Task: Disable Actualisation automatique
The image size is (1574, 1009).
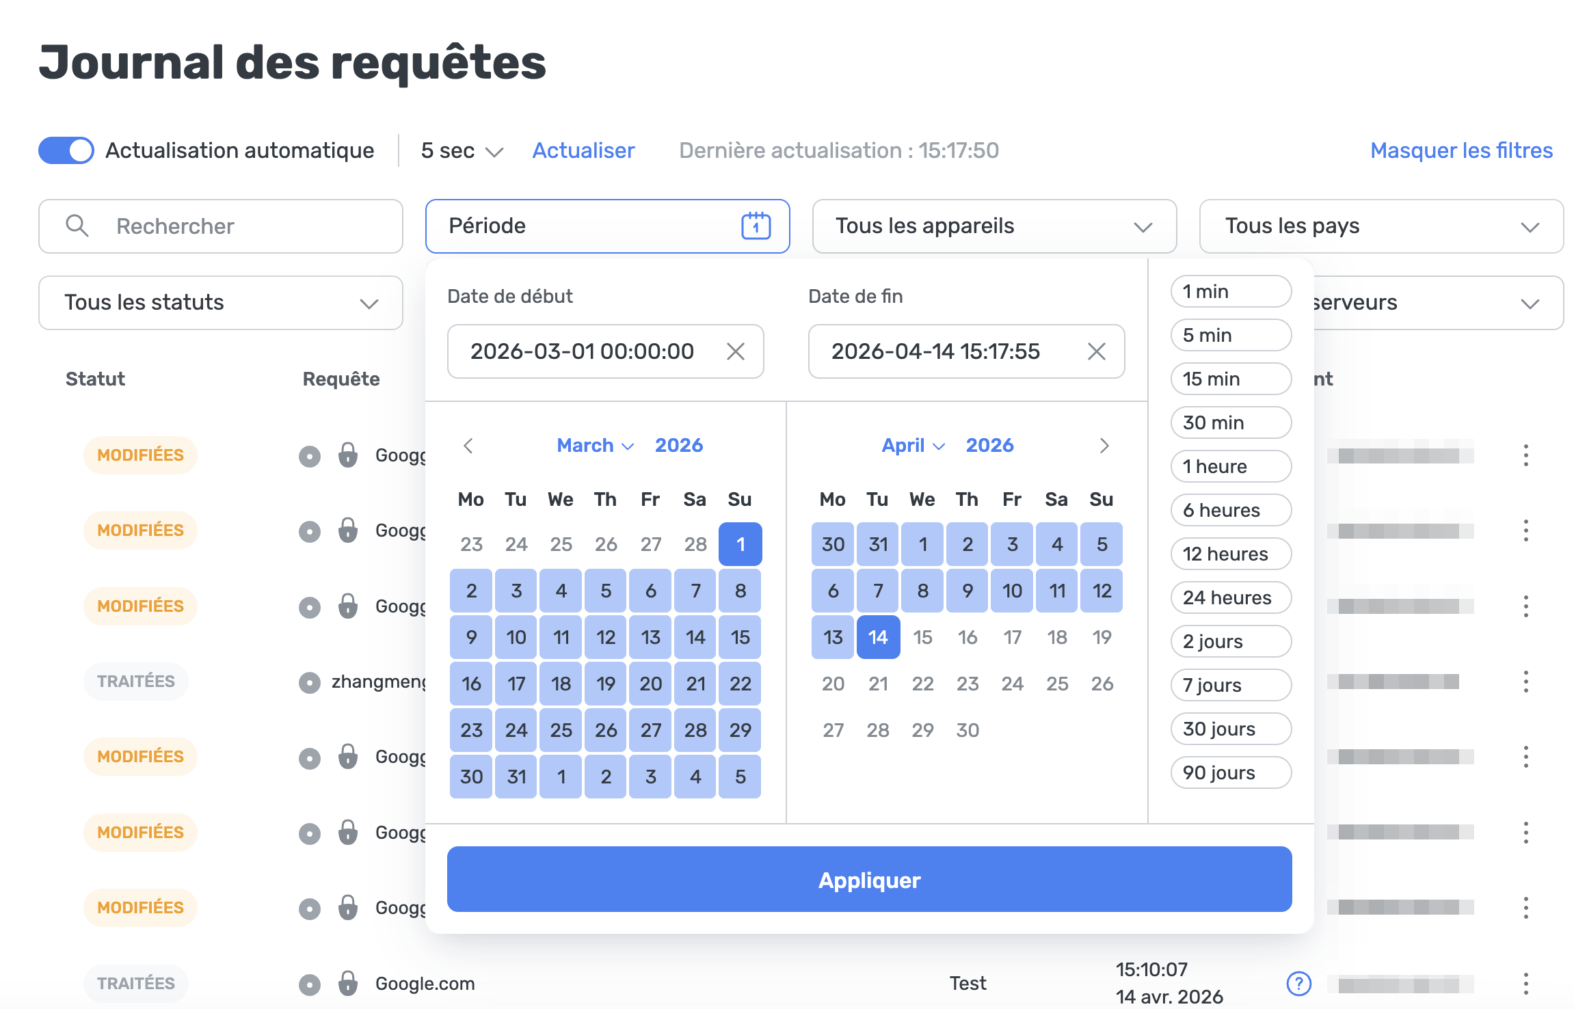Action: 66,150
